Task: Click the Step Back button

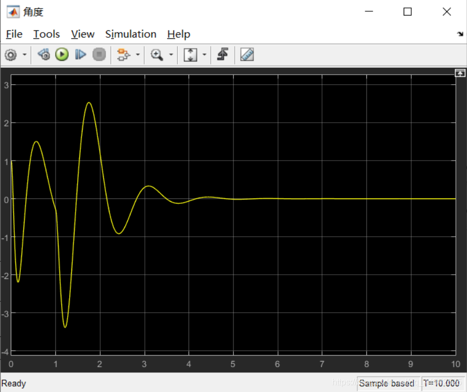Action: click(44, 55)
